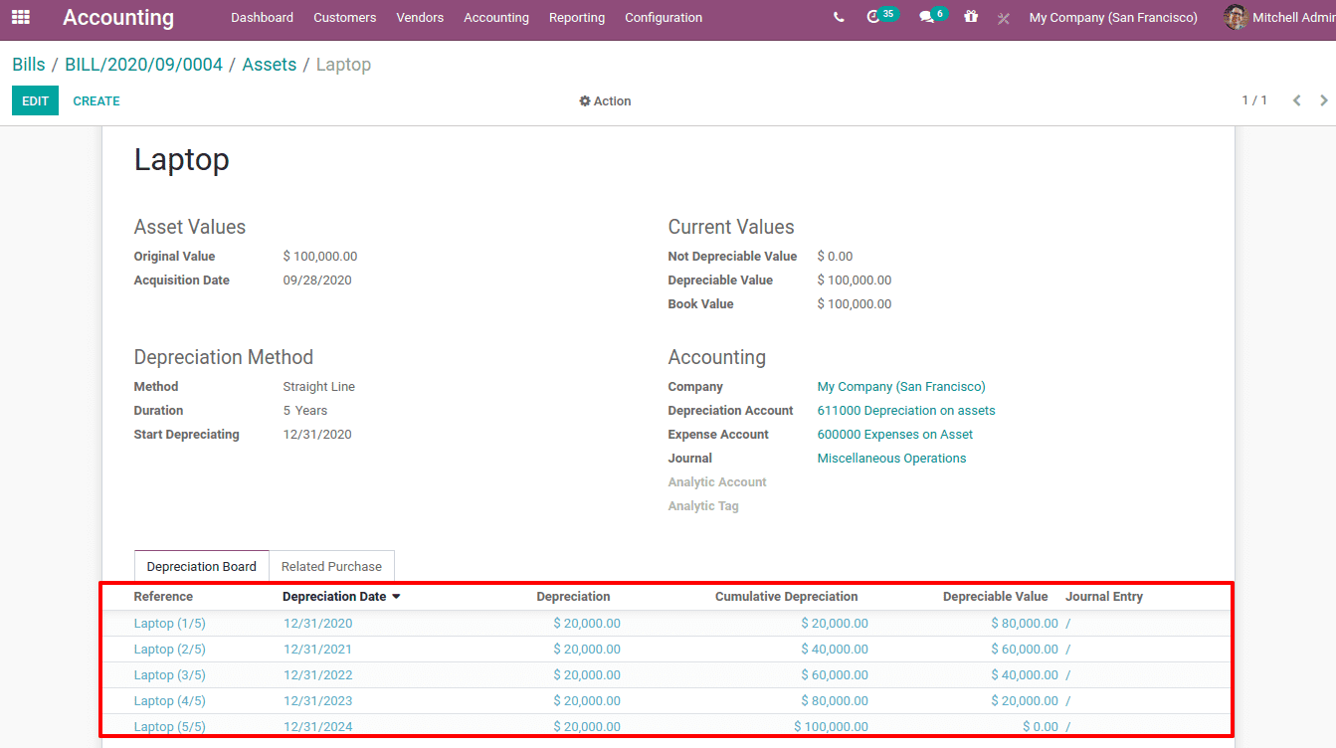Open Dashboard menu
This screenshot has height=748, width=1336.
click(x=262, y=18)
